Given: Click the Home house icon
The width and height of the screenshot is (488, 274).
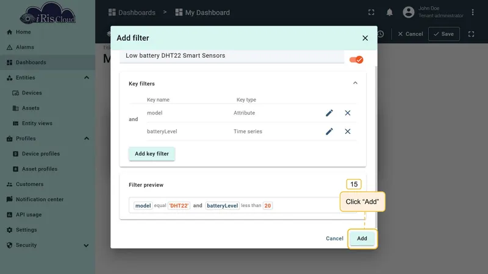Looking at the screenshot, I should (9, 32).
